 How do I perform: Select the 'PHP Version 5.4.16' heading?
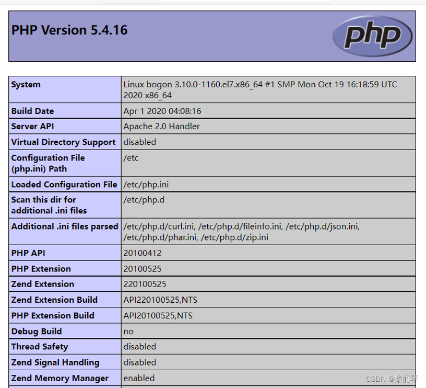[69, 30]
